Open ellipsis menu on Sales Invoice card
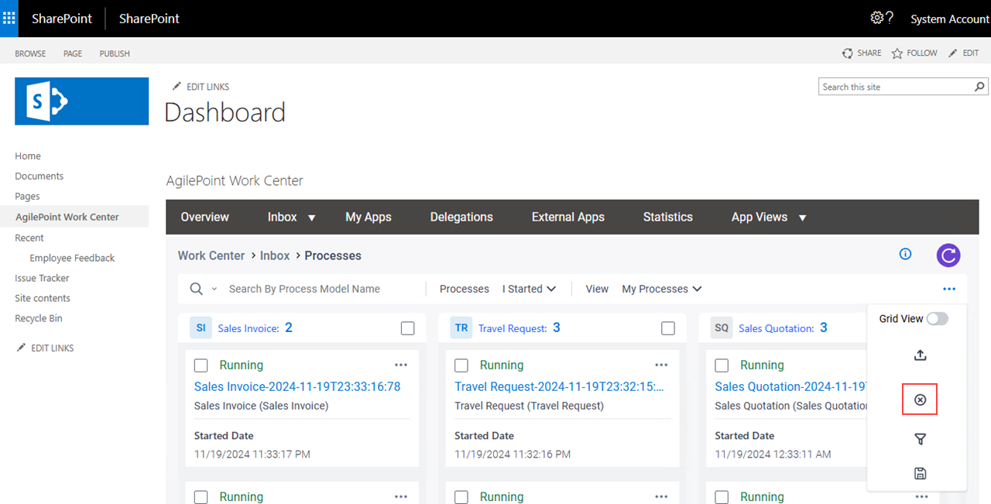The height and width of the screenshot is (504, 991). (x=401, y=365)
